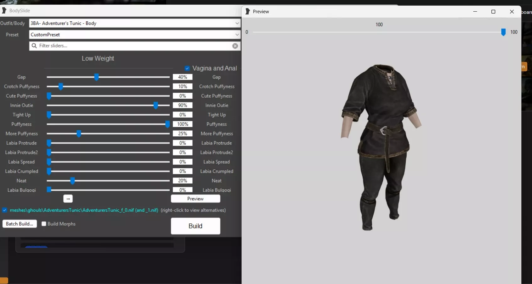This screenshot has width=532, height=284.
Task: Click the Cute Puffyness slider handle
Action: click(x=49, y=96)
